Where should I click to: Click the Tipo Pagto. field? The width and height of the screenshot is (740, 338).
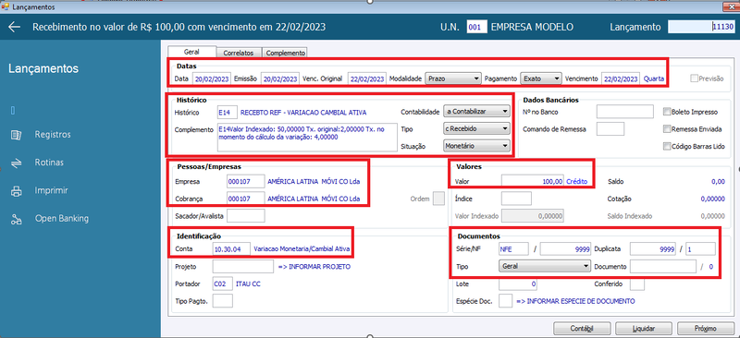pyautogui.click(x=222, y=301)
